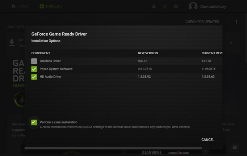Open the notifications bell

click(x=154, y=6)
